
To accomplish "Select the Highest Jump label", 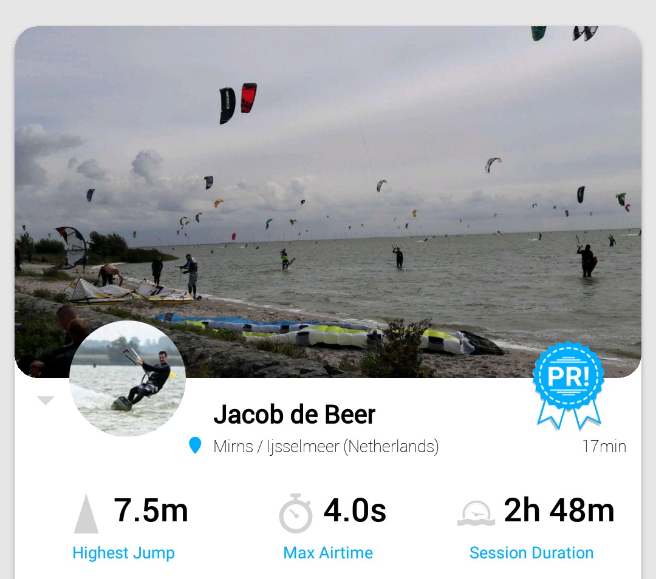I will click(x=123, y=553).
